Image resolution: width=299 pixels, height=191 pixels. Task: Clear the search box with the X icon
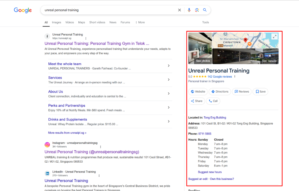pyautogui.click(x=179, y=10)
